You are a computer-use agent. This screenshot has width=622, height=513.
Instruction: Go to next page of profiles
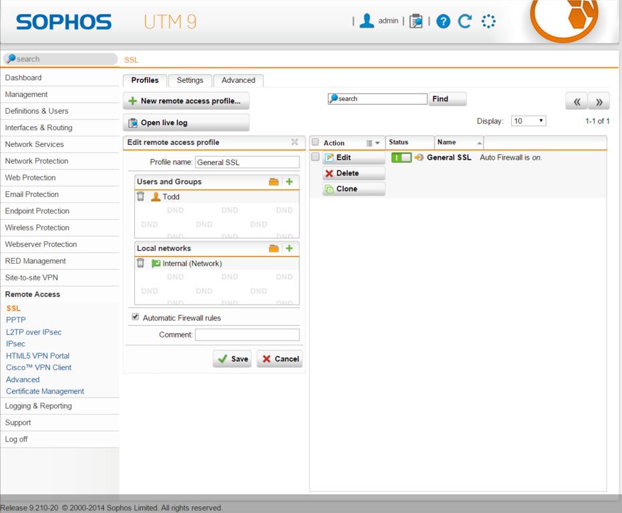[599, 102]
